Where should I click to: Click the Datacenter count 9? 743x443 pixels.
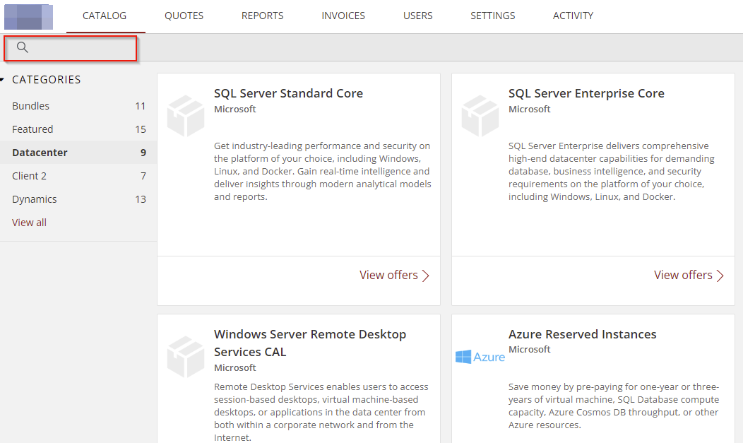(x=143, y=152)
